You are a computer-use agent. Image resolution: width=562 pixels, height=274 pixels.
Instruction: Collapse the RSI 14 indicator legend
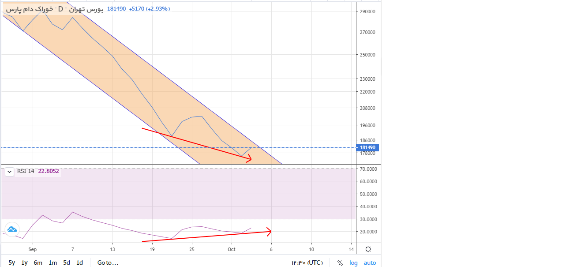[9, 172]
